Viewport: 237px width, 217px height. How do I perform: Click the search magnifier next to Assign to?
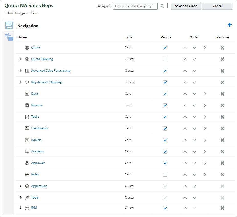162,6
